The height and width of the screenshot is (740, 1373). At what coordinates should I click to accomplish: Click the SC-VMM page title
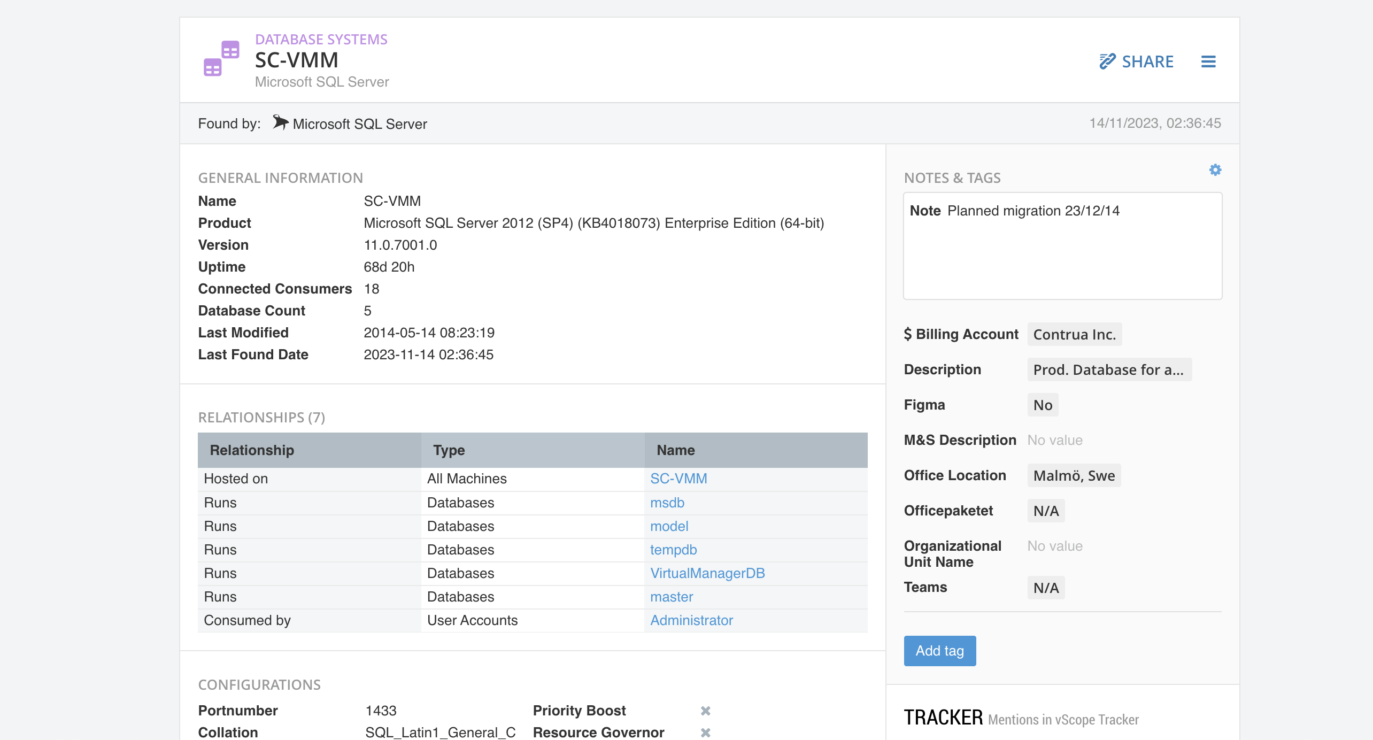(297, 60)
